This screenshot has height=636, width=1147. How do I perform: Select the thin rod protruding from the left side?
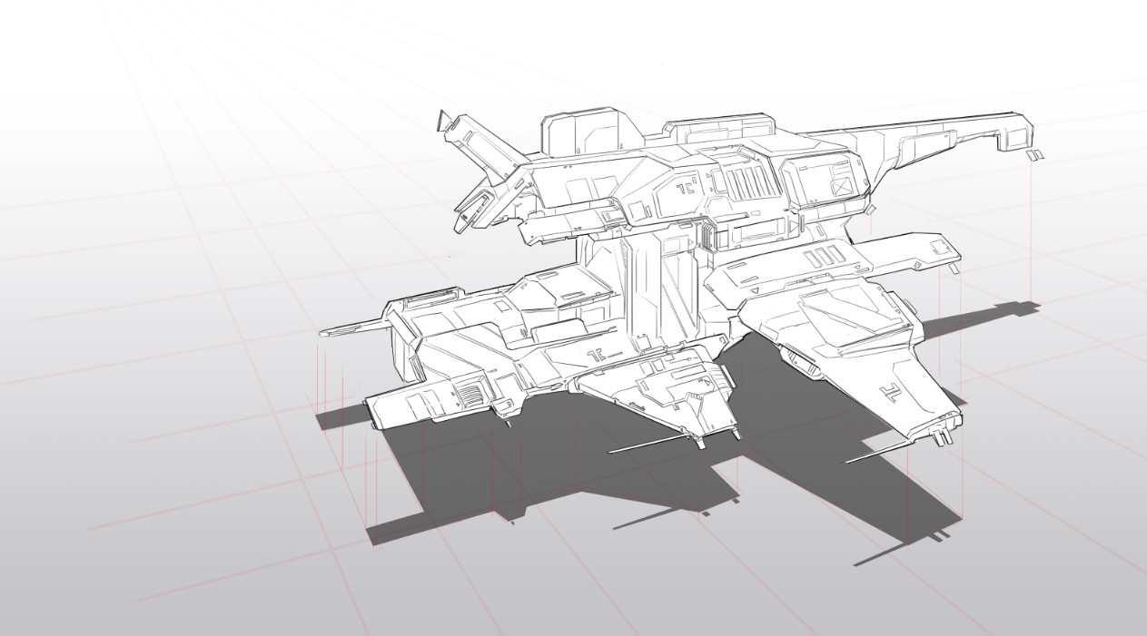pyautogui.click(x=348, y=329)
